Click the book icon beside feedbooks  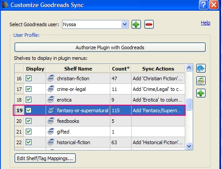point(51,121)
